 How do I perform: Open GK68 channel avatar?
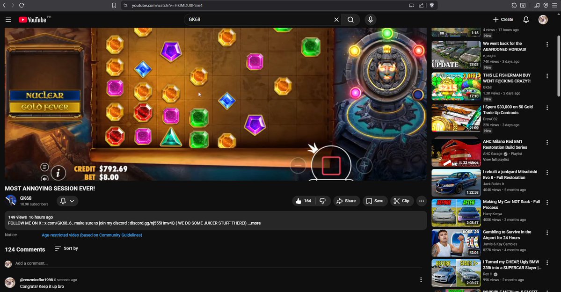[11, 200]
